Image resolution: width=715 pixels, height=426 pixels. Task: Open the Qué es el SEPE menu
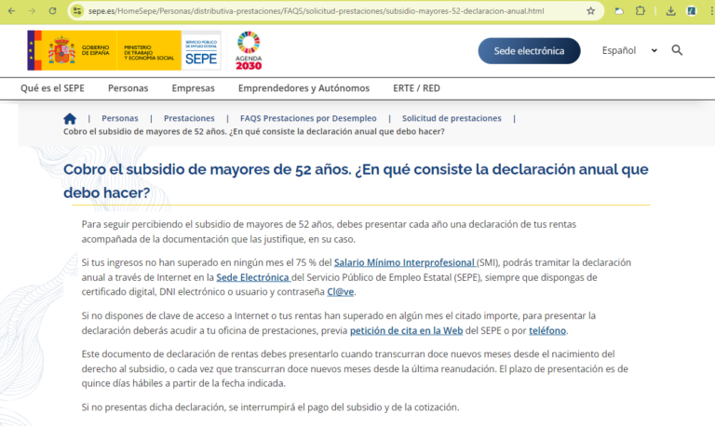click(x=52, y=88)
